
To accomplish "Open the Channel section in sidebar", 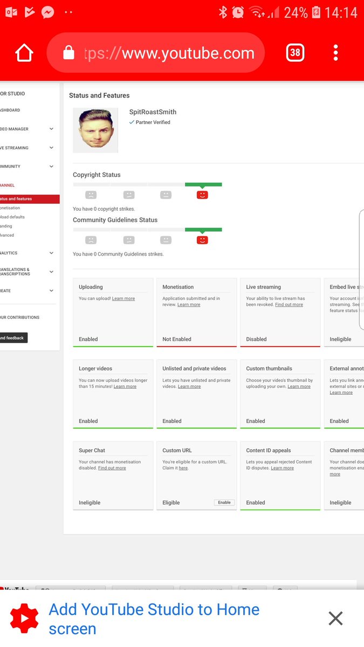I will coord(8,185).
